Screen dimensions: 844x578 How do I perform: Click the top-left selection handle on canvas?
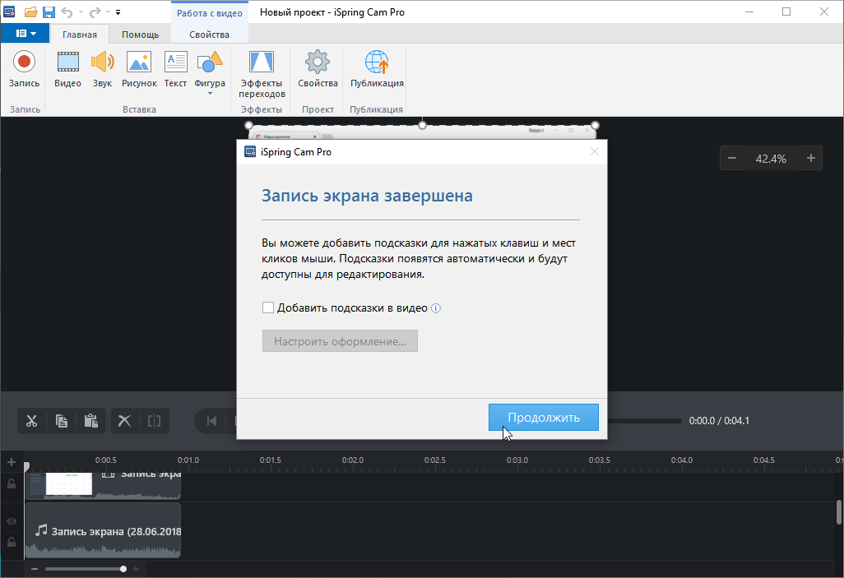coord(248,126)
